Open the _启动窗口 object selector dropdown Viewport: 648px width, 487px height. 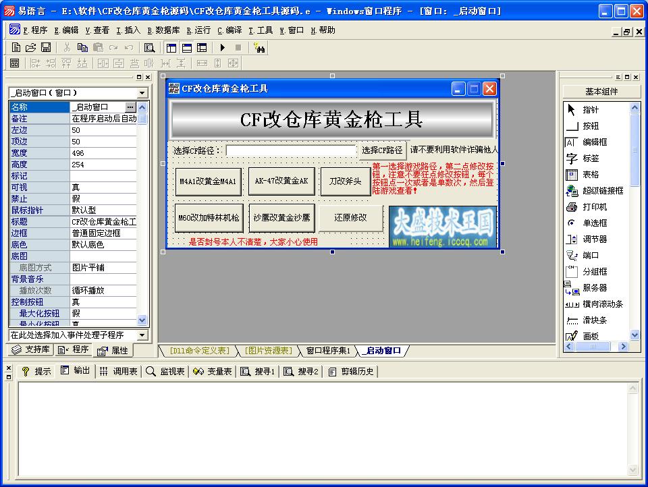point(142,93)
